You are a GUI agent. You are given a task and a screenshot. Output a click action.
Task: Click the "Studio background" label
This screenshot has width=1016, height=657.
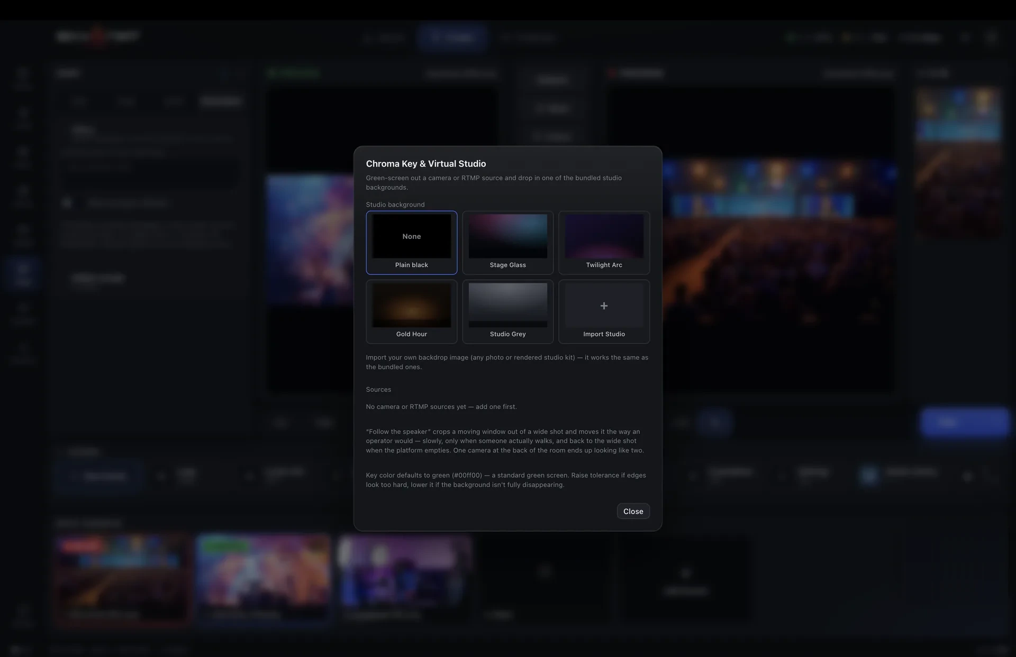click(x=395, y=205)
